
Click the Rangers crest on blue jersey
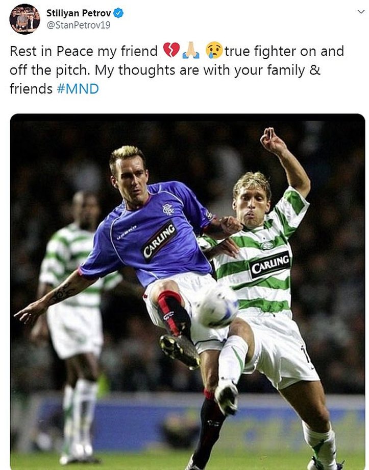168,209
